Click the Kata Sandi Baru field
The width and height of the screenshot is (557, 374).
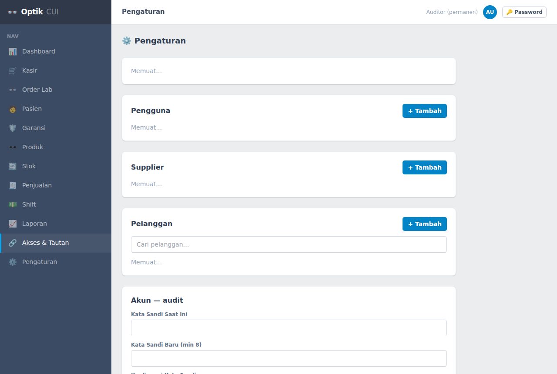289,358
